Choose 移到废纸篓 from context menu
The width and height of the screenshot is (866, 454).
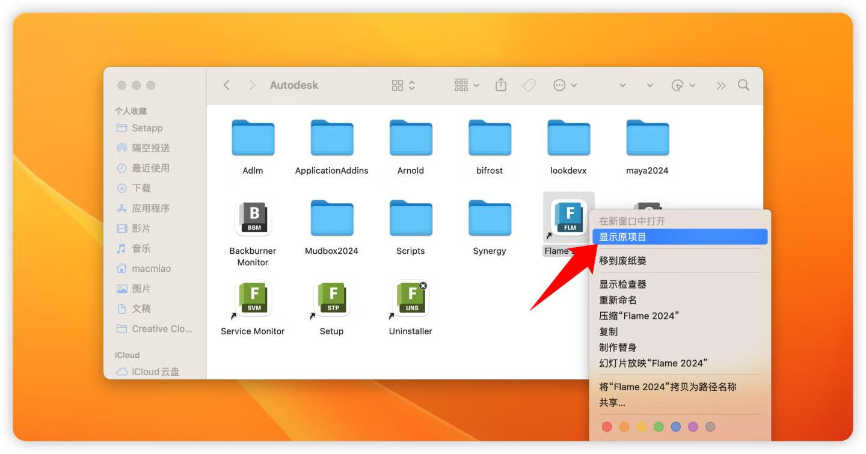(680, 260)
